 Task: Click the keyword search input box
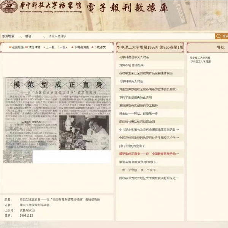pos(129,36)
